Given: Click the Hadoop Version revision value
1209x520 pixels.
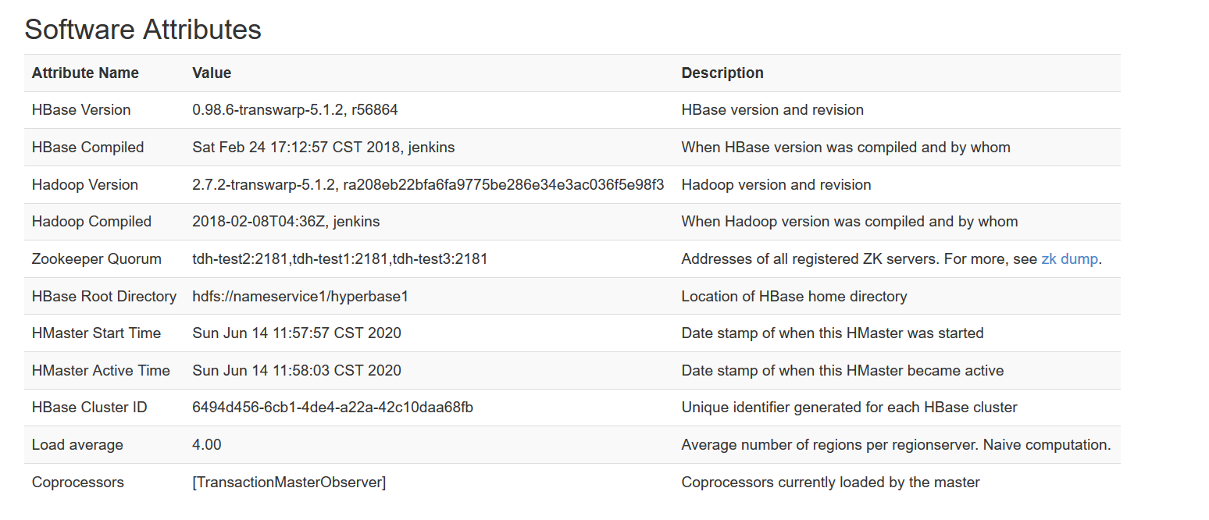Looking at the screenshot, I should (x=428, y=185).
